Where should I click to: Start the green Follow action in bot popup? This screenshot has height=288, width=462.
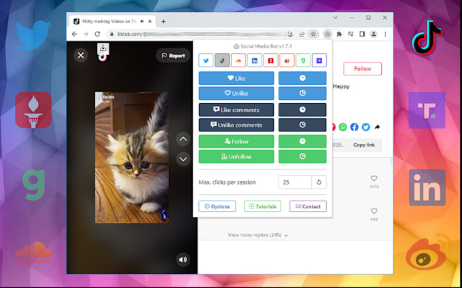tap(236, 141)
